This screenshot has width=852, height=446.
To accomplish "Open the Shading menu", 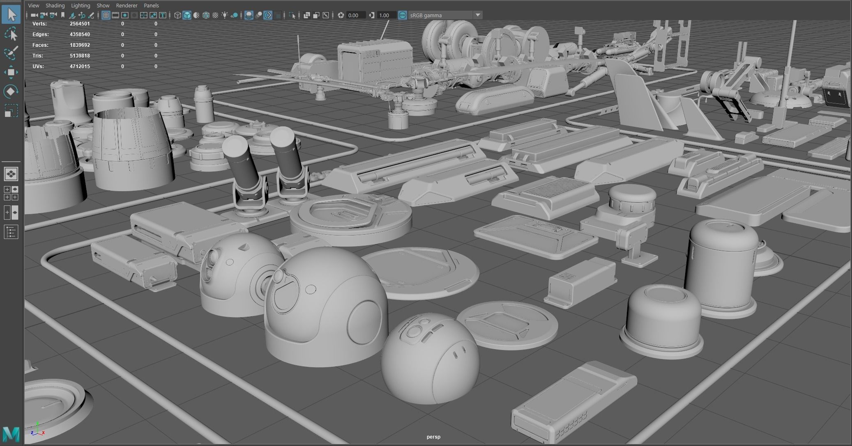I will [55, 5].
